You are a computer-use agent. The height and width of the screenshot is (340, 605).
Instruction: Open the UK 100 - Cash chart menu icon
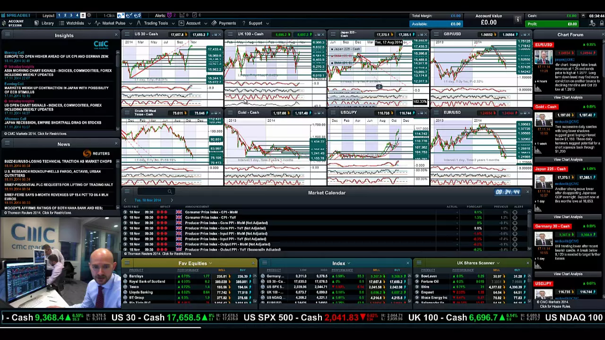pyautogui.click(x=230, y=34)
